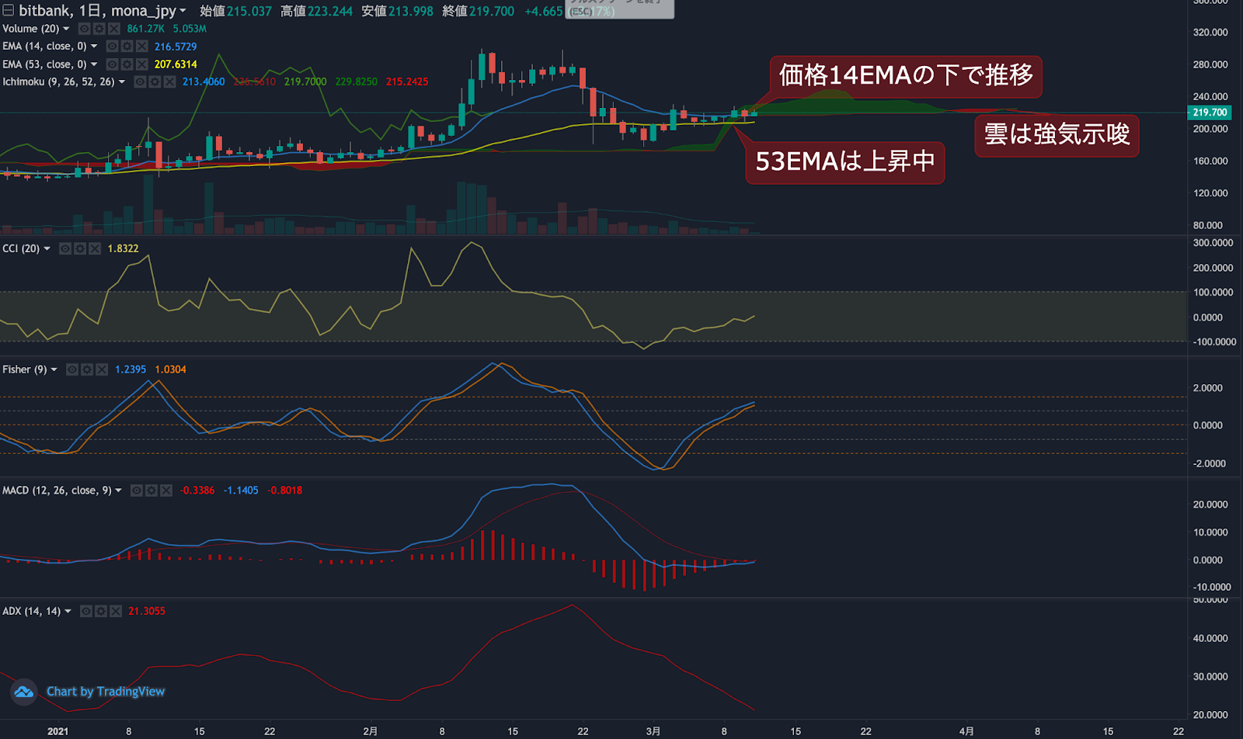Remove the EMA (53, close, 0) indicator

pyautogui.click(x=142, y=64)
